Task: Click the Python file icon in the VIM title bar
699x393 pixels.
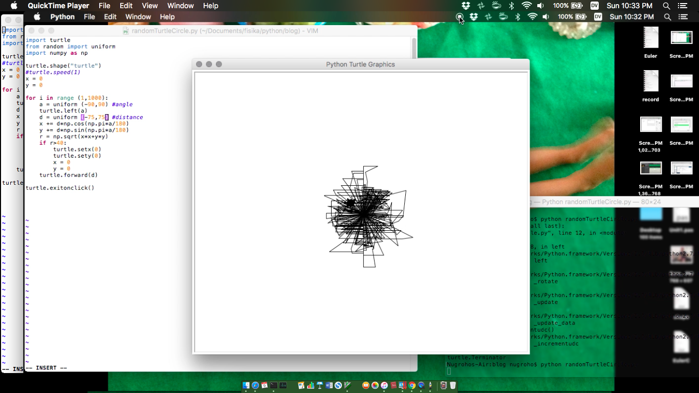Action: click(126, 31)
